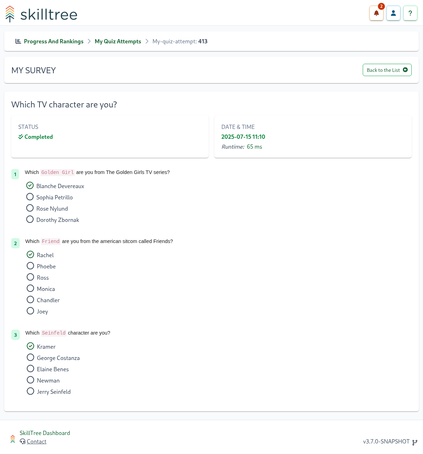
Task: Click the version branch icon in footer
Action: click(x=415, y=442)
